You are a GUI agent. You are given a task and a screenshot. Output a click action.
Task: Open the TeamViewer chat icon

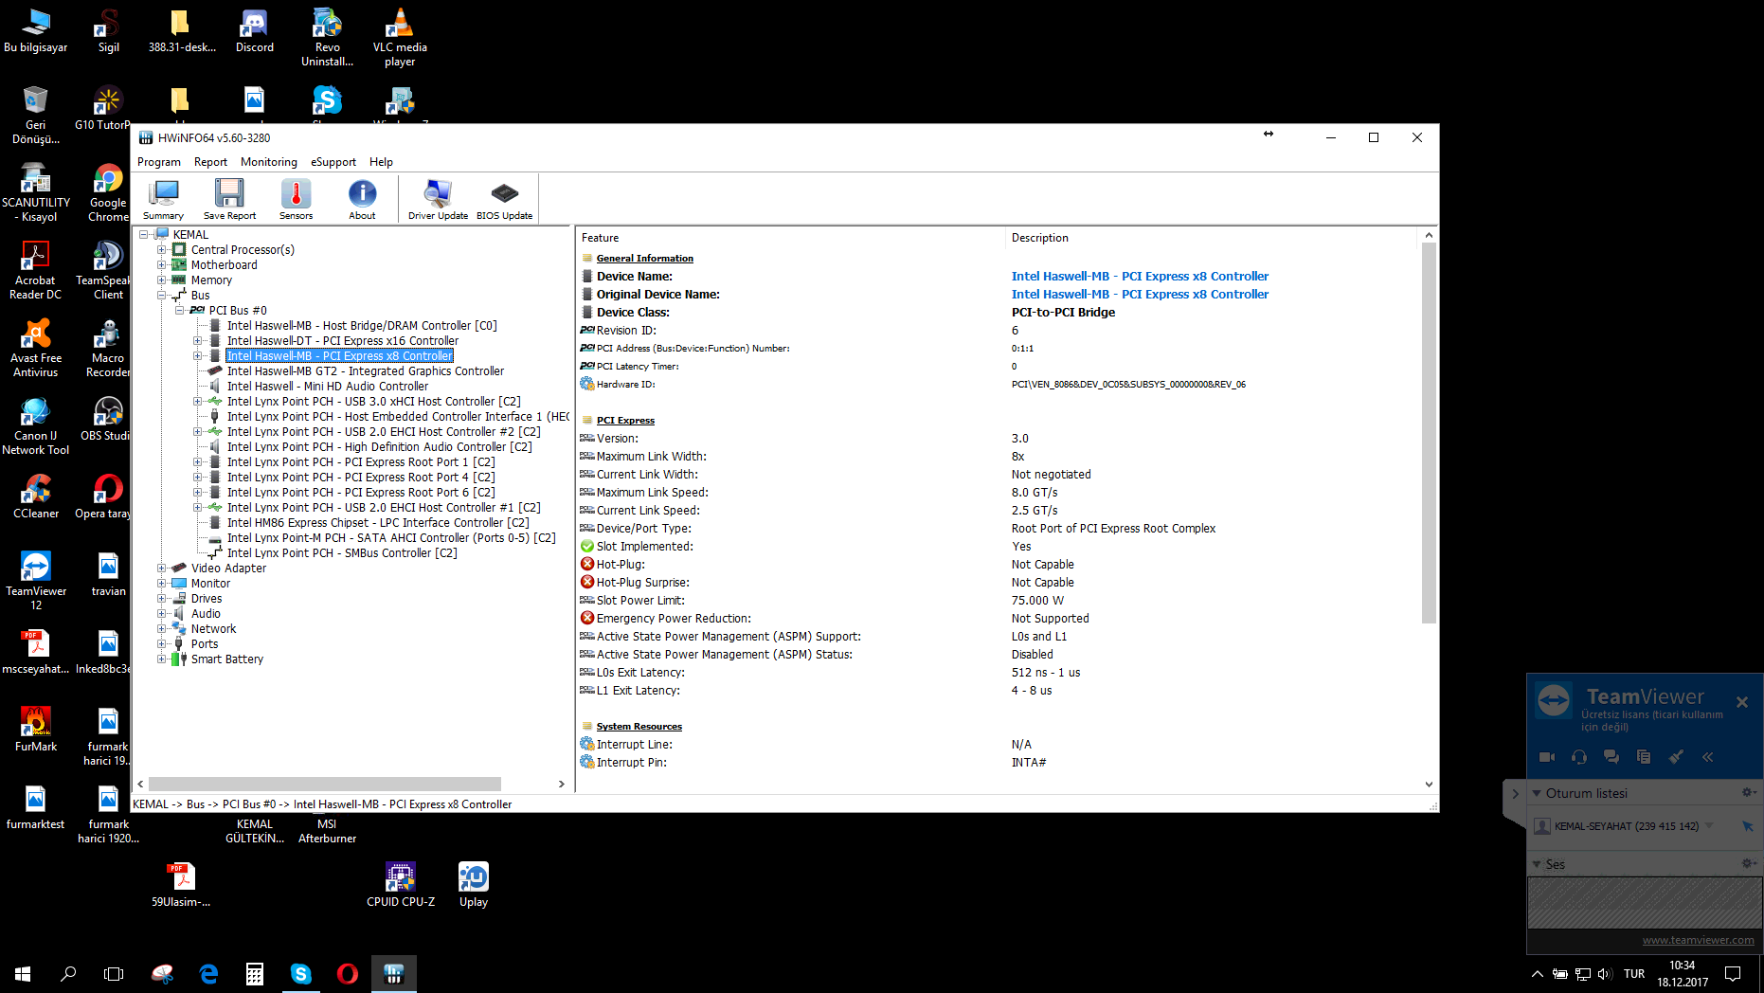tap(1611, 757)
